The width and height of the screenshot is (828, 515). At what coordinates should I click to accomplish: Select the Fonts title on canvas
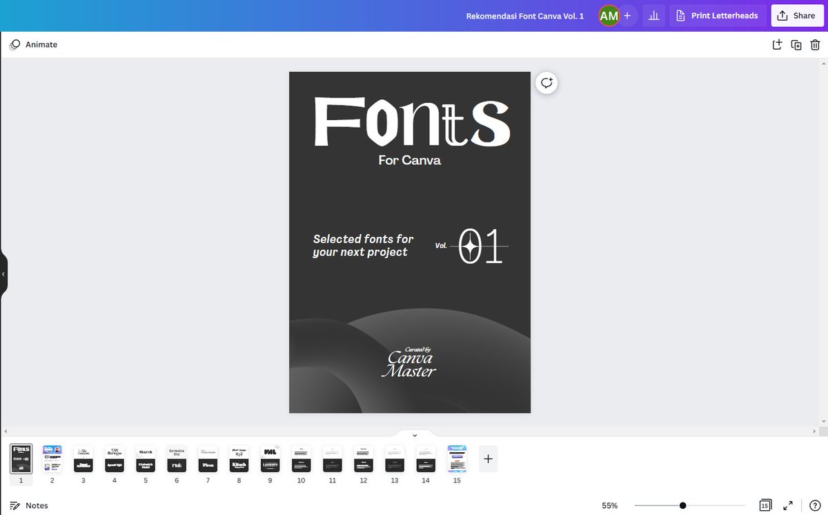412,122
